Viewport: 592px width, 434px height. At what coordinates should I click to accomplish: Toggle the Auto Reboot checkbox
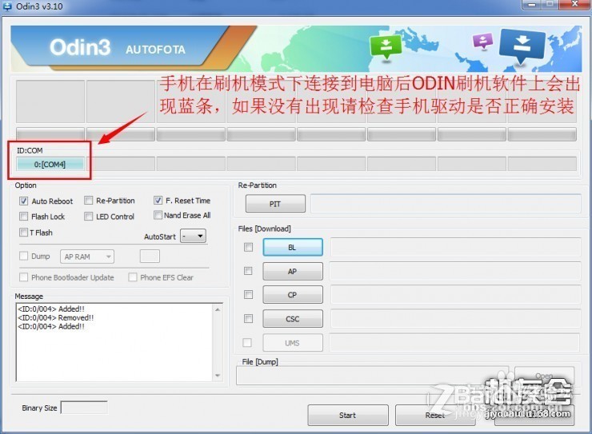[23, 201]
